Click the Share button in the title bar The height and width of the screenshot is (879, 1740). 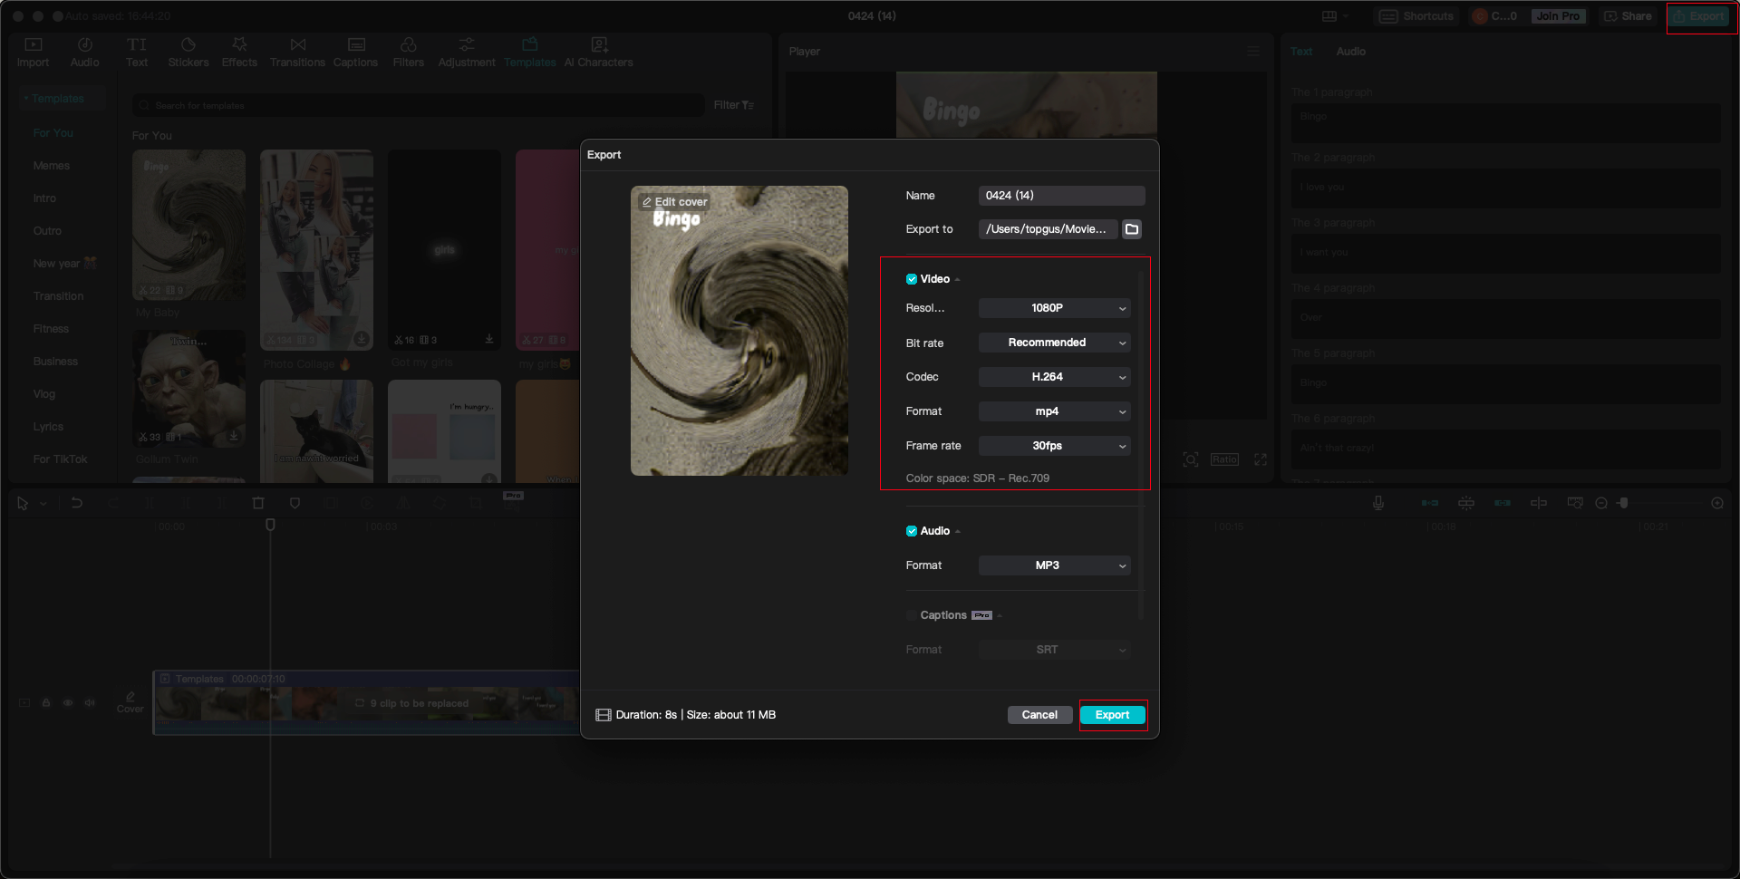[1629, 16]
